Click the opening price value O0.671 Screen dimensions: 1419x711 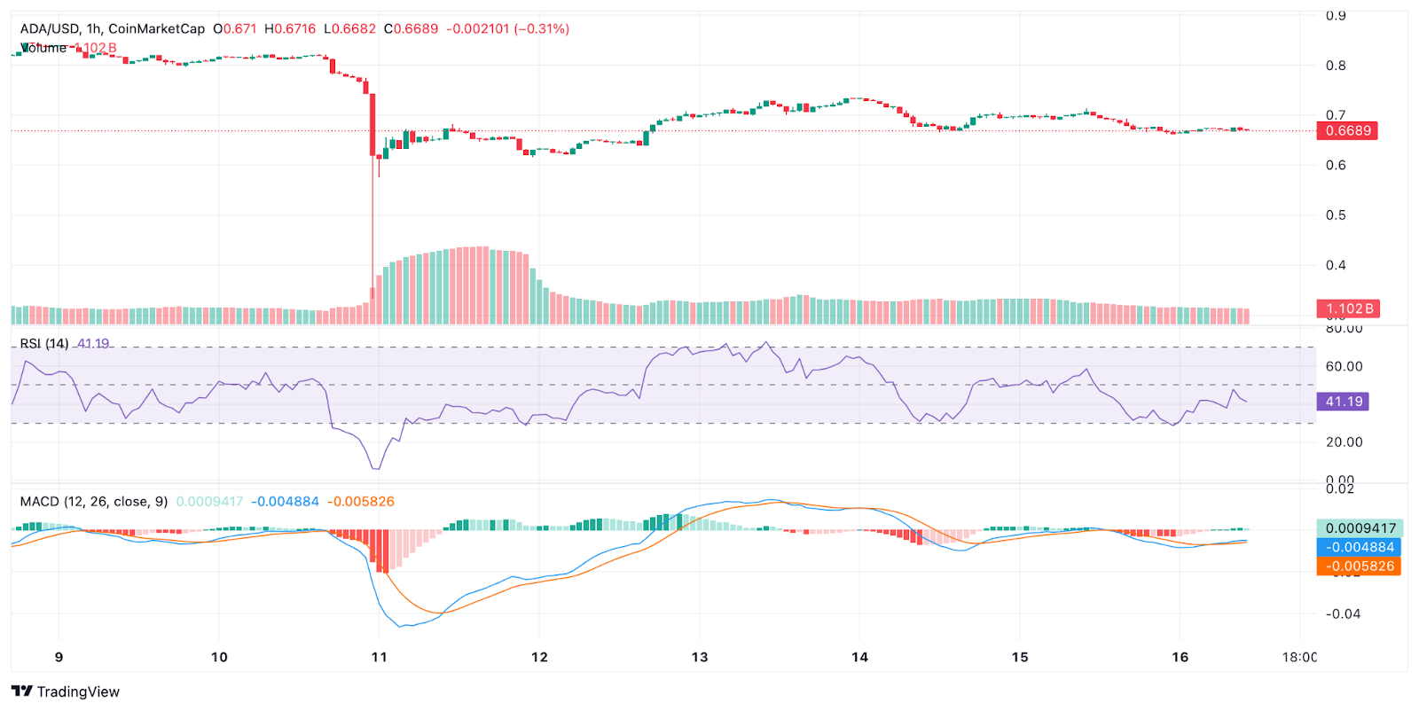click(235, 28)
